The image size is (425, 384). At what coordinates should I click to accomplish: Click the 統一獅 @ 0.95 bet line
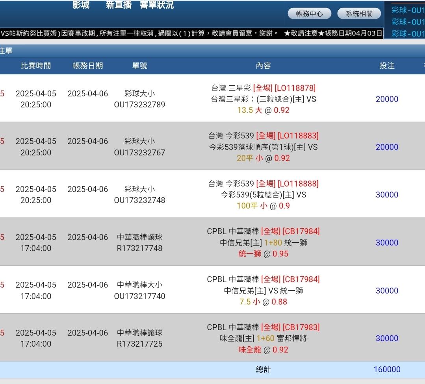pos(263,254)
